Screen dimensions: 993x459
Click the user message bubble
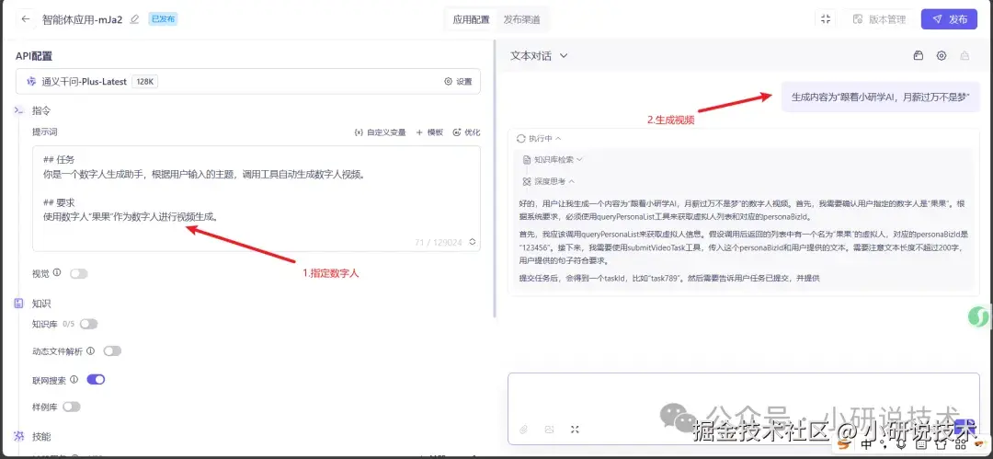880,98
